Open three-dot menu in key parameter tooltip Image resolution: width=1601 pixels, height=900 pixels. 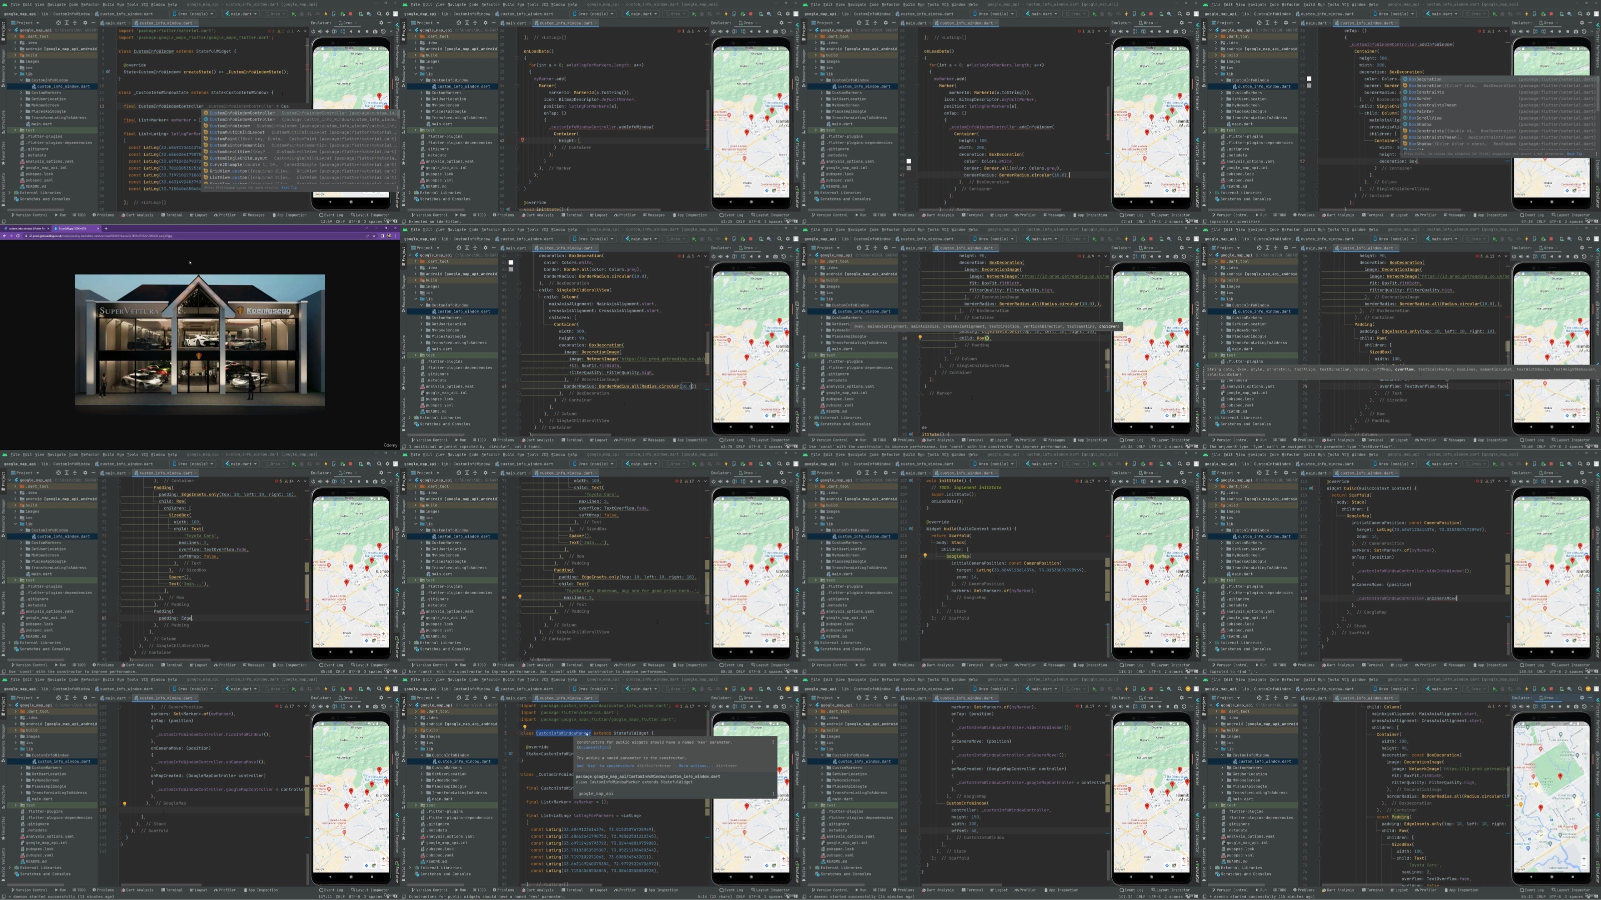(x=773, y=741)
